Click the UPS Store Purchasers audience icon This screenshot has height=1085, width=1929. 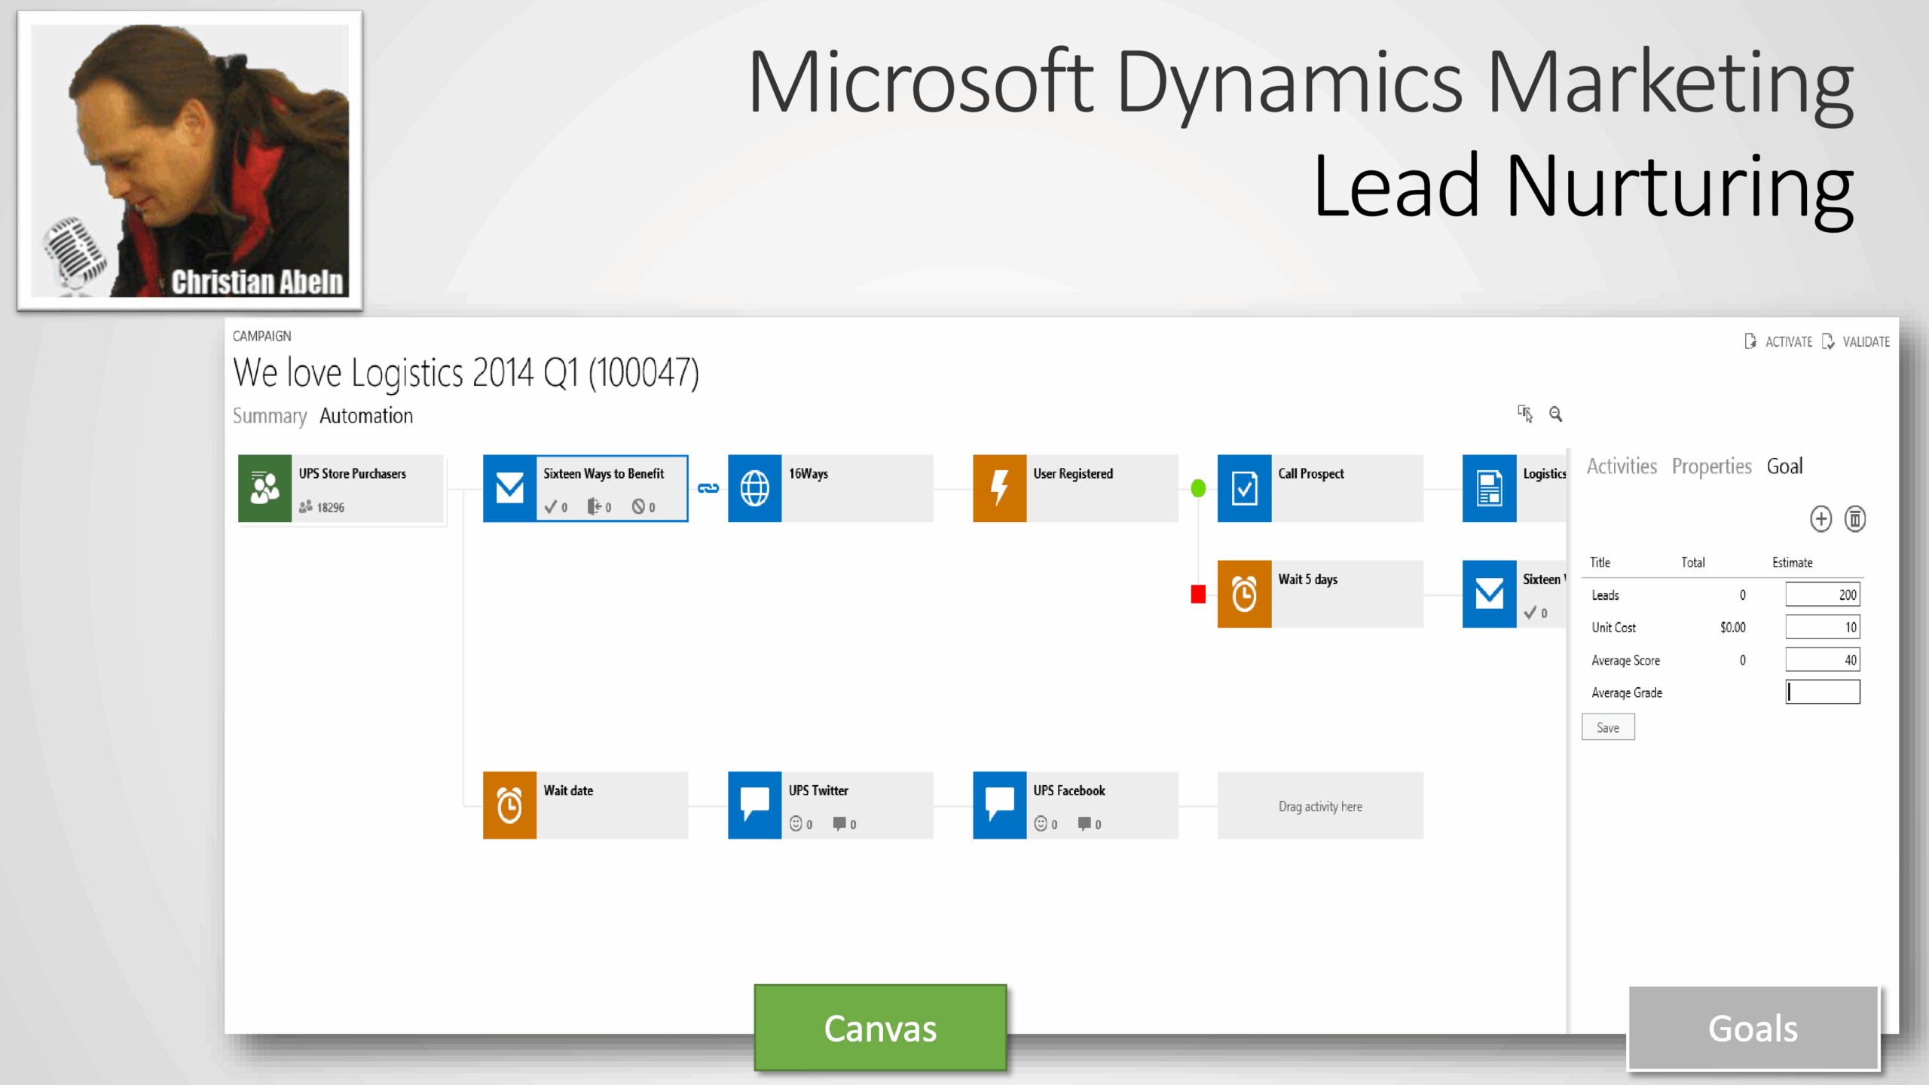264,488
